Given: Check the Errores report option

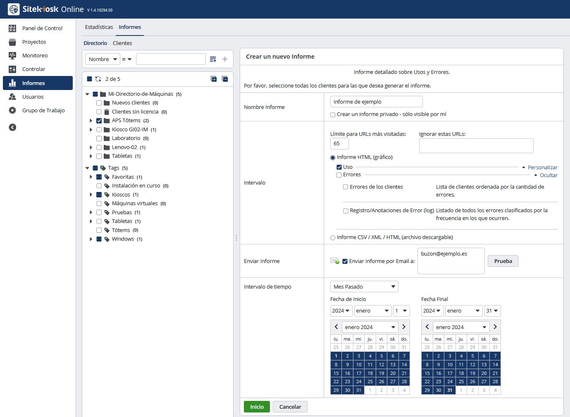Looking at the screenshot, I should click(339, 175).
